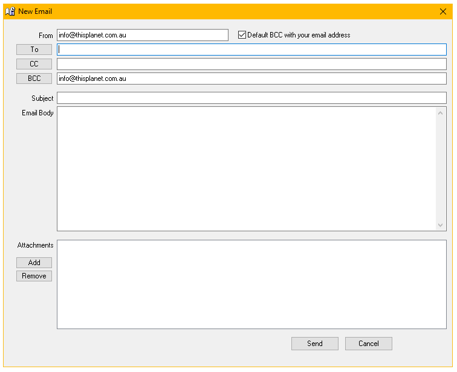Close the New Email dialog
This screenshot has height=372, width=457.
click(x=442, y=11)
